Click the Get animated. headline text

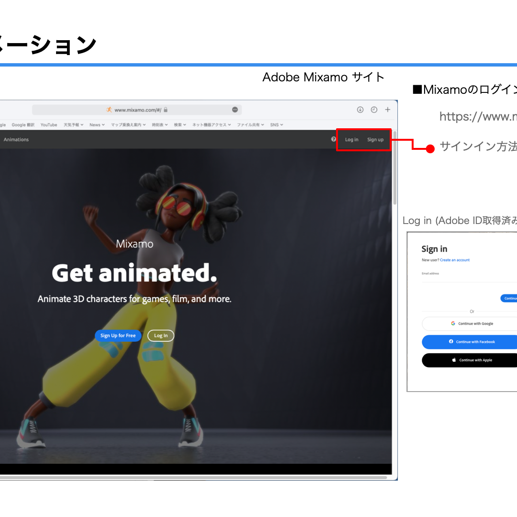(135, 273)
